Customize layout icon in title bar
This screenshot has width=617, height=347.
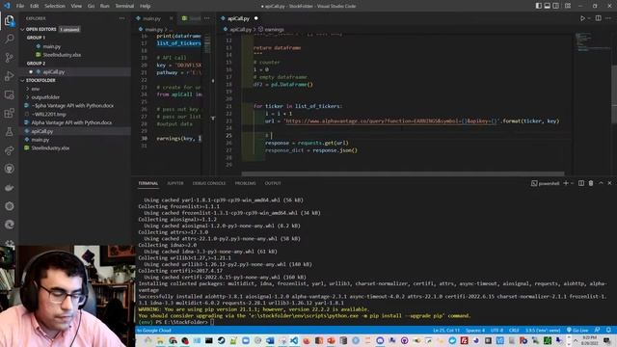568,6
